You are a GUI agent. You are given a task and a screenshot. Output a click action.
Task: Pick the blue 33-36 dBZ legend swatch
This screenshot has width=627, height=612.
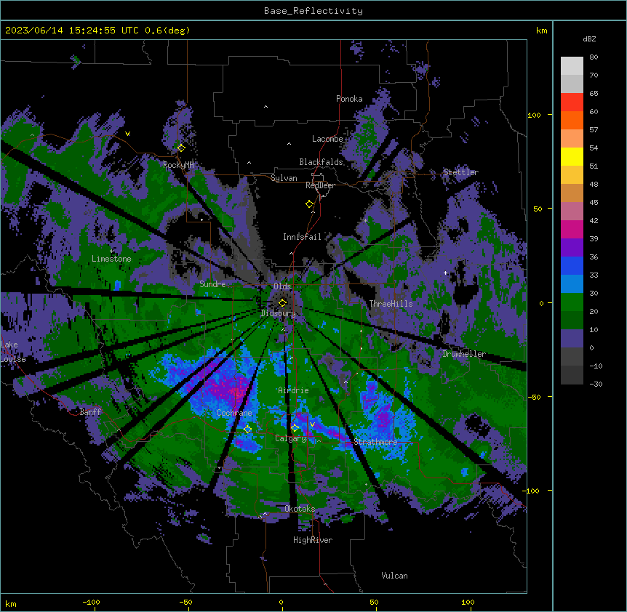(572, 265)
